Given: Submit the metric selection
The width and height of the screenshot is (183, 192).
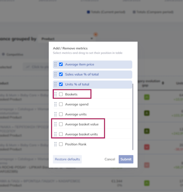Looking at the screenshot, I should (126, 159).
